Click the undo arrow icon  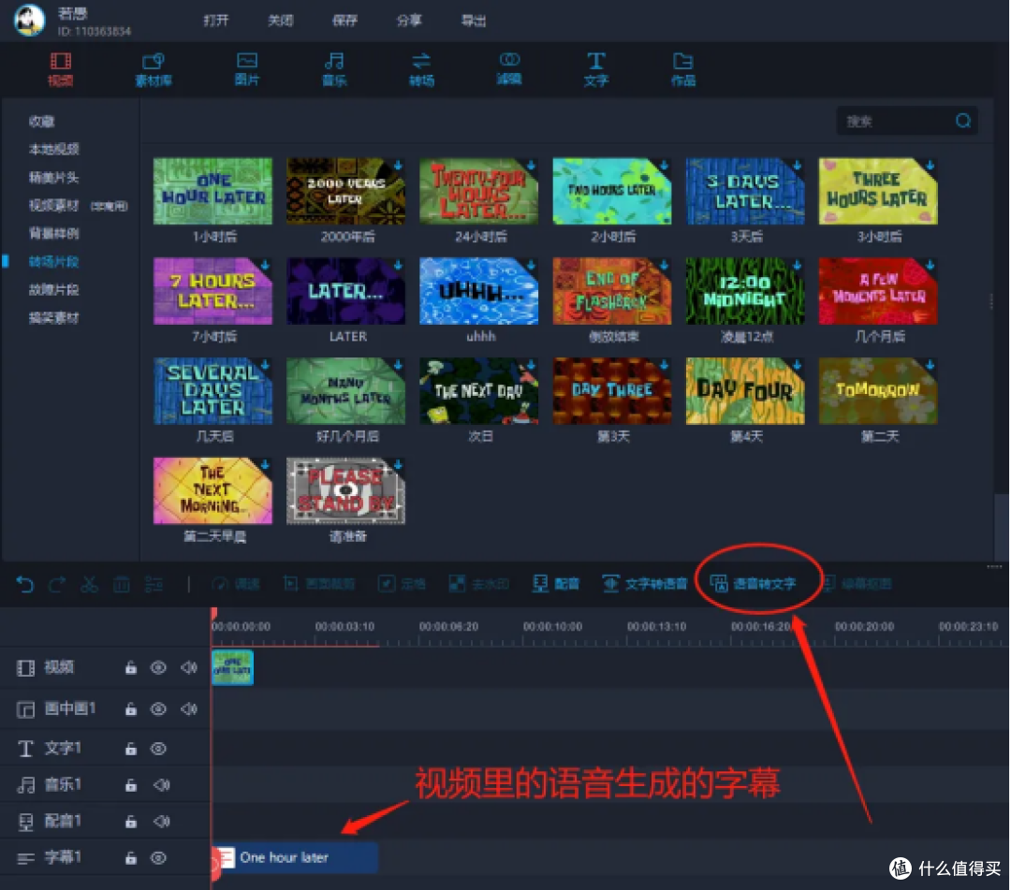[x=24, y=585]
